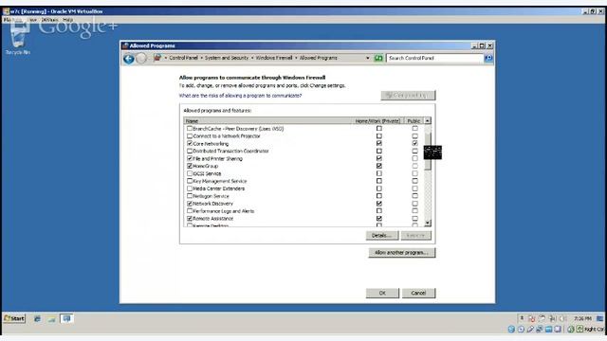Click VirtualBox optical disc status icon
Viewport: 607px width, 341px height.
[x=521, y=329]
